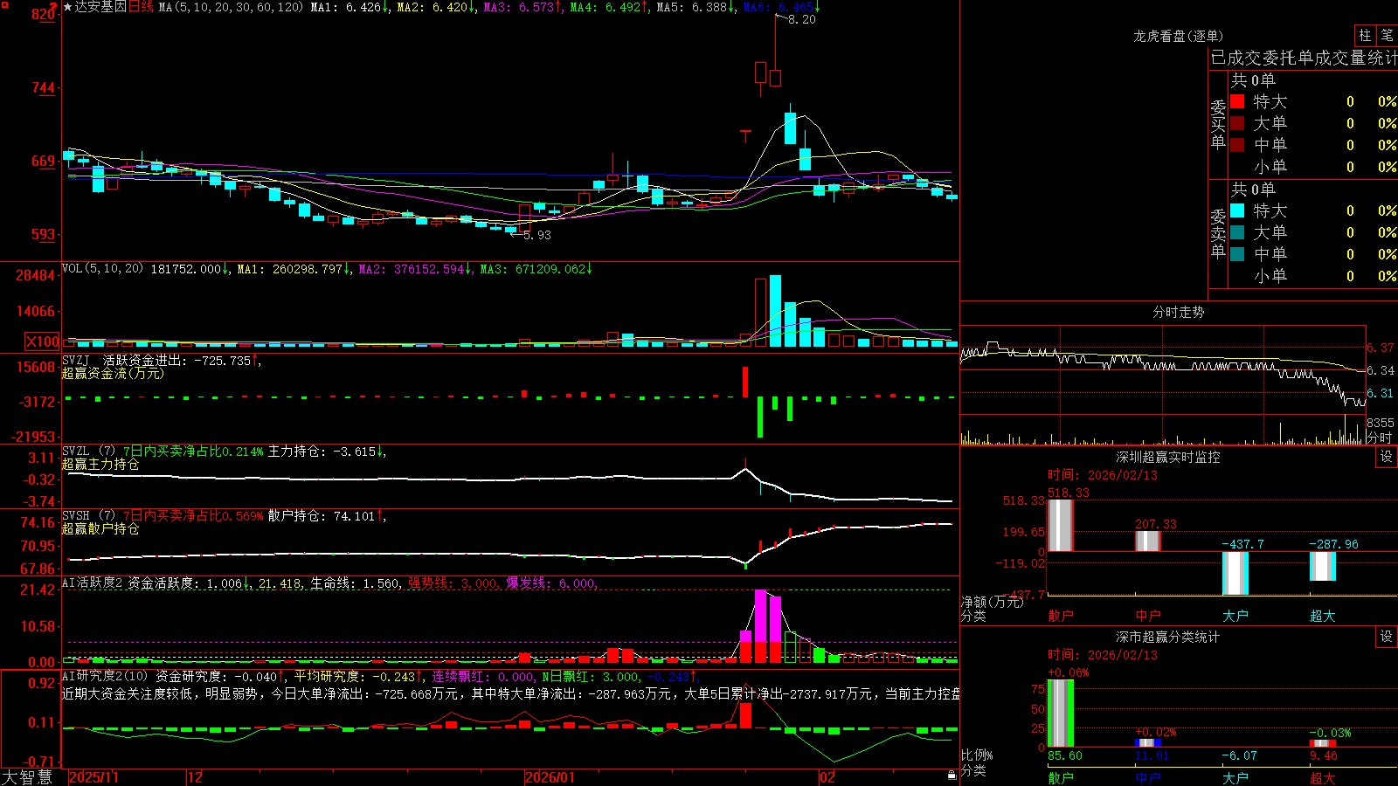1398x786 pixels.
Task: Click the 超赢散户持仓 yellow label
Action: click(100, 528)
